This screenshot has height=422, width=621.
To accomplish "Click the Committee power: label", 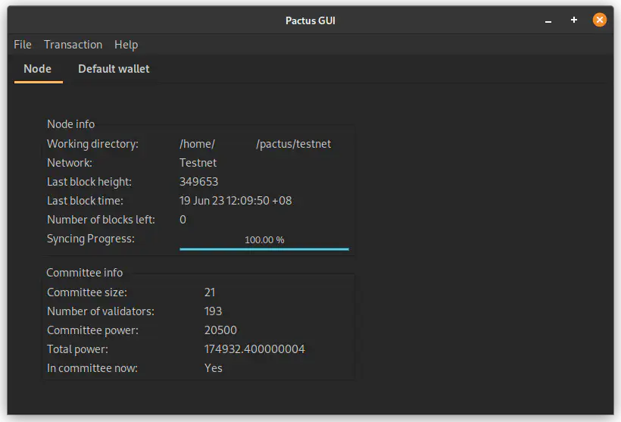I will pos(92,330).
